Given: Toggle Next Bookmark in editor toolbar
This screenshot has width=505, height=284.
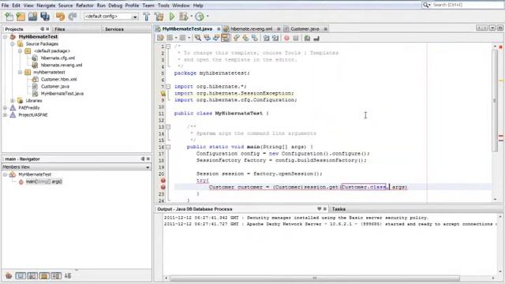Looking at the screenshot, I should (245, 38).
